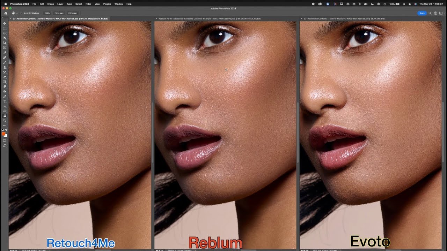This screenshot has width=447, height=251.
Task: Click the Fit Screen button
Action: click(x=59, y=13)
